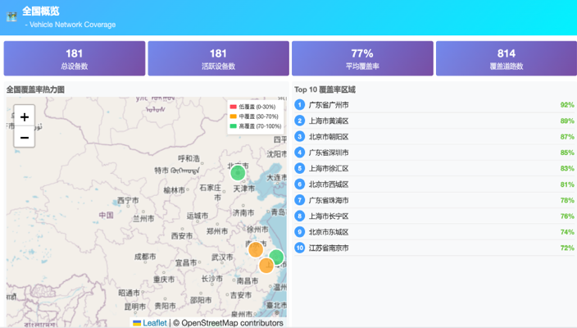Click the 郑州市 label on map
Image resolution: width=577 pixels, height=328 pixels.
point(217,231)
